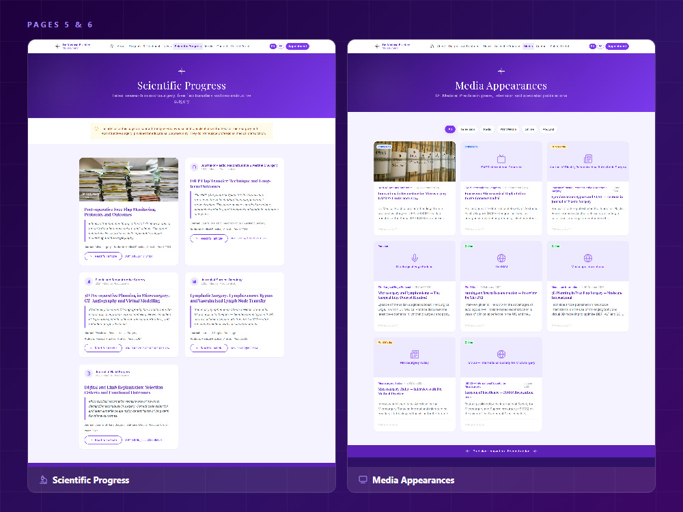Image resolution: width=683 pixels, height=512 pixels.
Task: Click the practice logo on the Media Appearances page
Action: (x=392, y=46)
